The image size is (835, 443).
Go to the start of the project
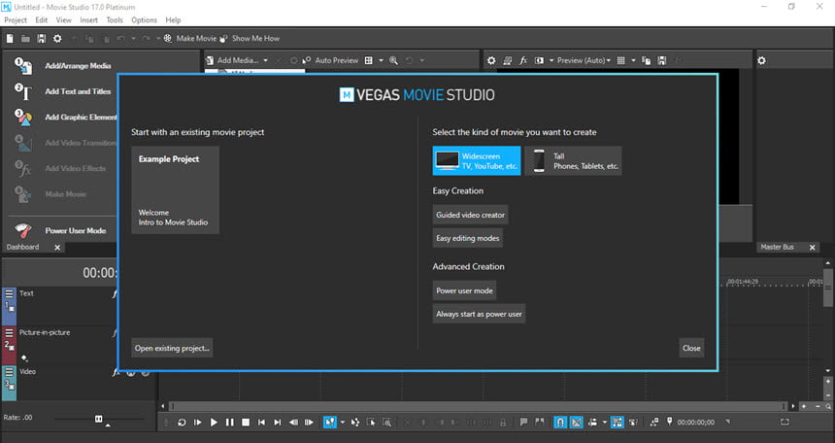tap(261, 422)
